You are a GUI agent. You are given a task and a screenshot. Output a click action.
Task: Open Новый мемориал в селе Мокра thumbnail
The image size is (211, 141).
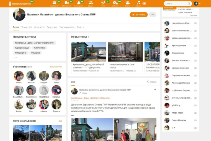125,51
